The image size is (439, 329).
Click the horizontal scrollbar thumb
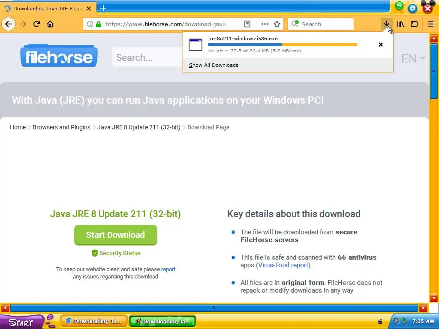(214, 308)
